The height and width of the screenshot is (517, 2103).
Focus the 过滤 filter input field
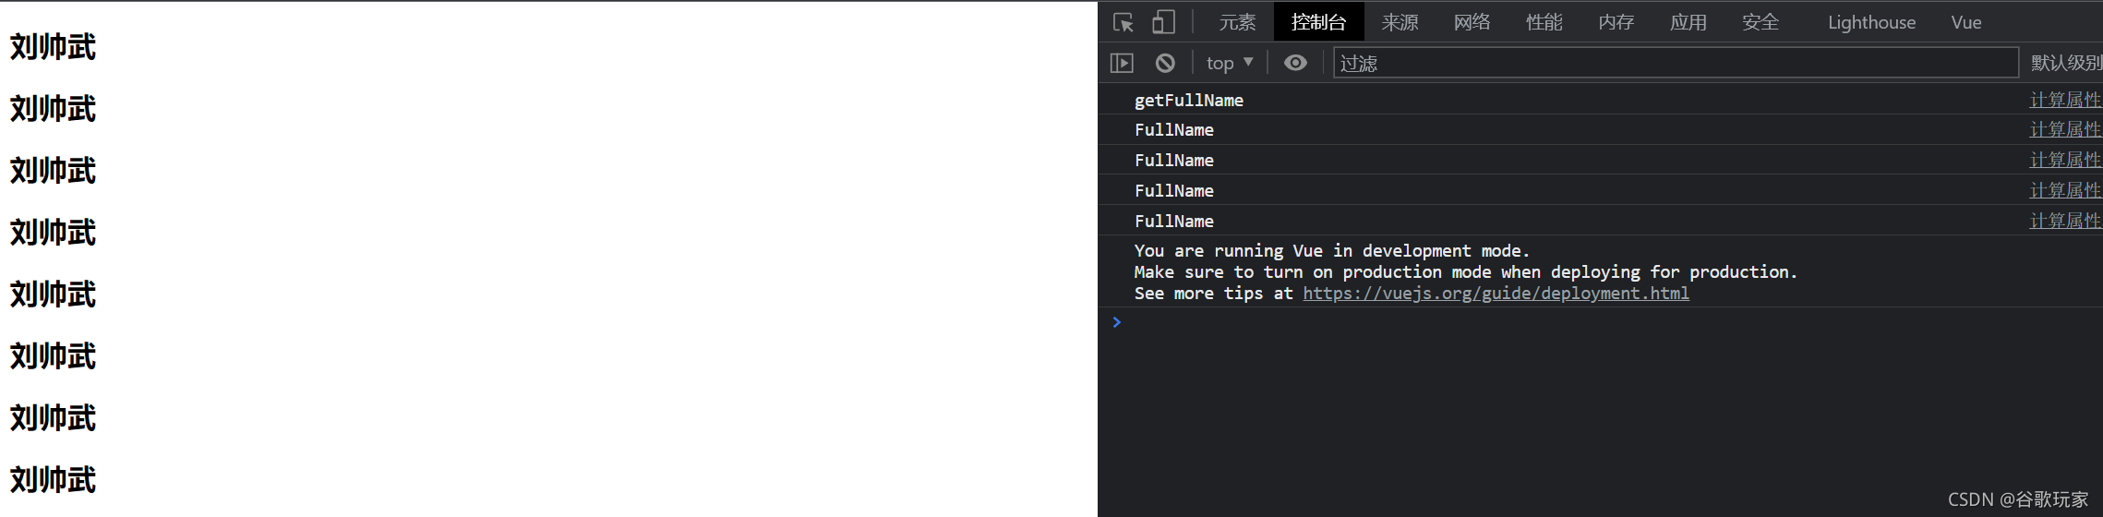coord(1676,63)
